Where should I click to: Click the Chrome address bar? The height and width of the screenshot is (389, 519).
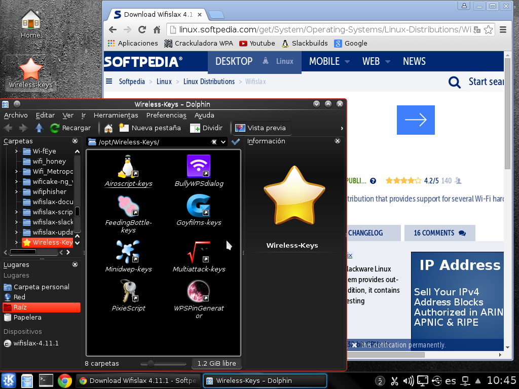[324, 30]
